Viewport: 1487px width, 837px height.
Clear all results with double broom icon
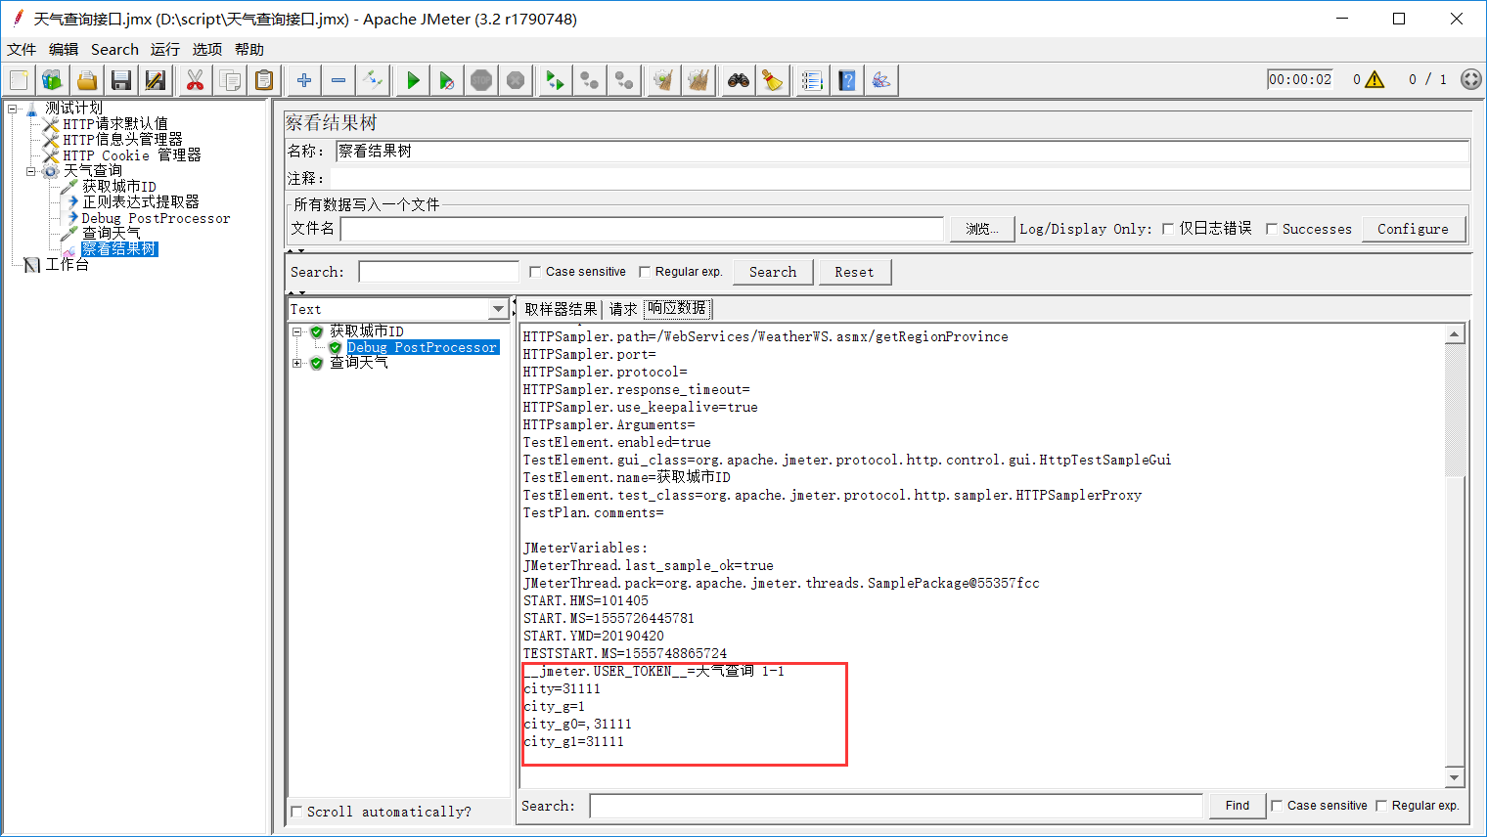(x=698, y=80)
